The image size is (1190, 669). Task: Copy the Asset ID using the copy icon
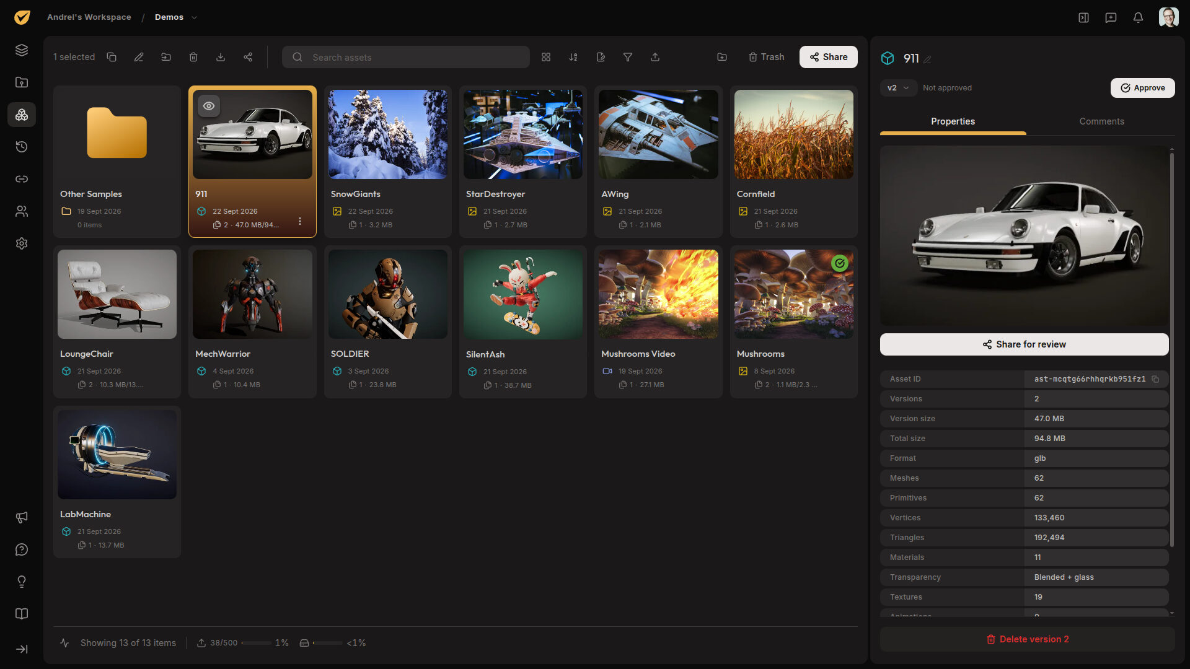[1155, 379]
